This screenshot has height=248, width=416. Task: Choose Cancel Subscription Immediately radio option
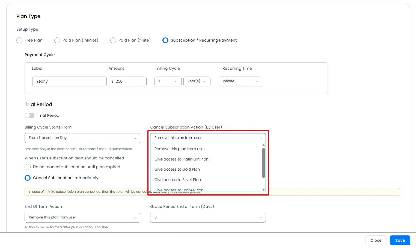point(28,178)
